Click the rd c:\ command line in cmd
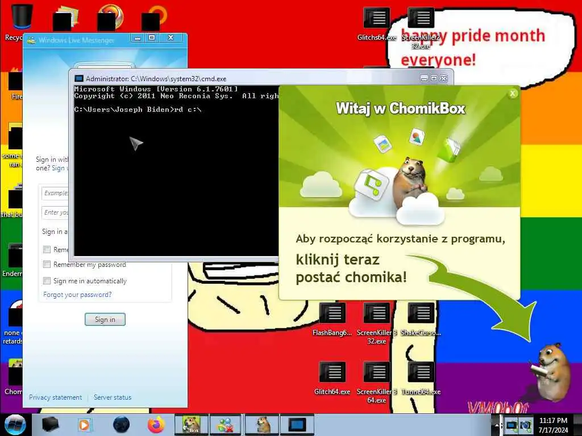582x436 pixels. 138,110
